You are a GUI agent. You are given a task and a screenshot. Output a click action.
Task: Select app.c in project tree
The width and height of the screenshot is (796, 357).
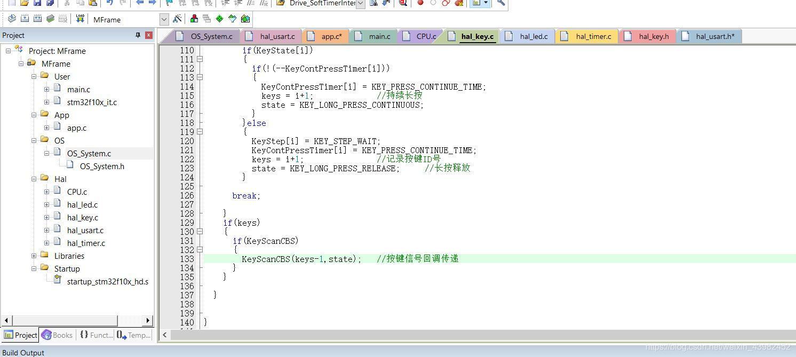point(77,128)
